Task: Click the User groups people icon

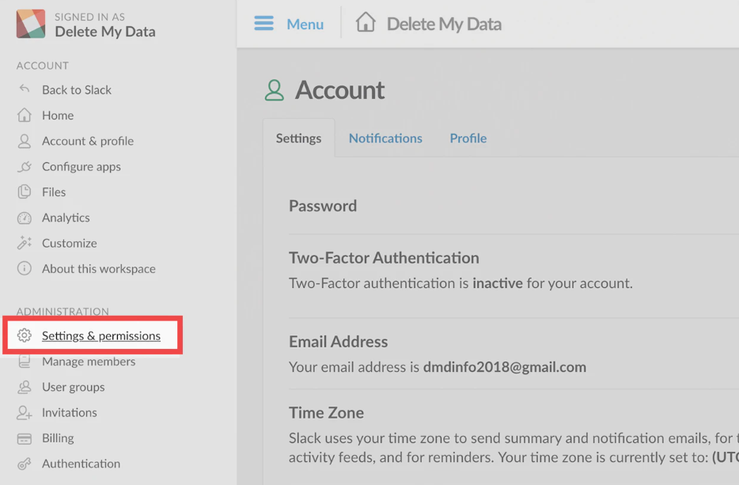Action: tap(25, 387)
